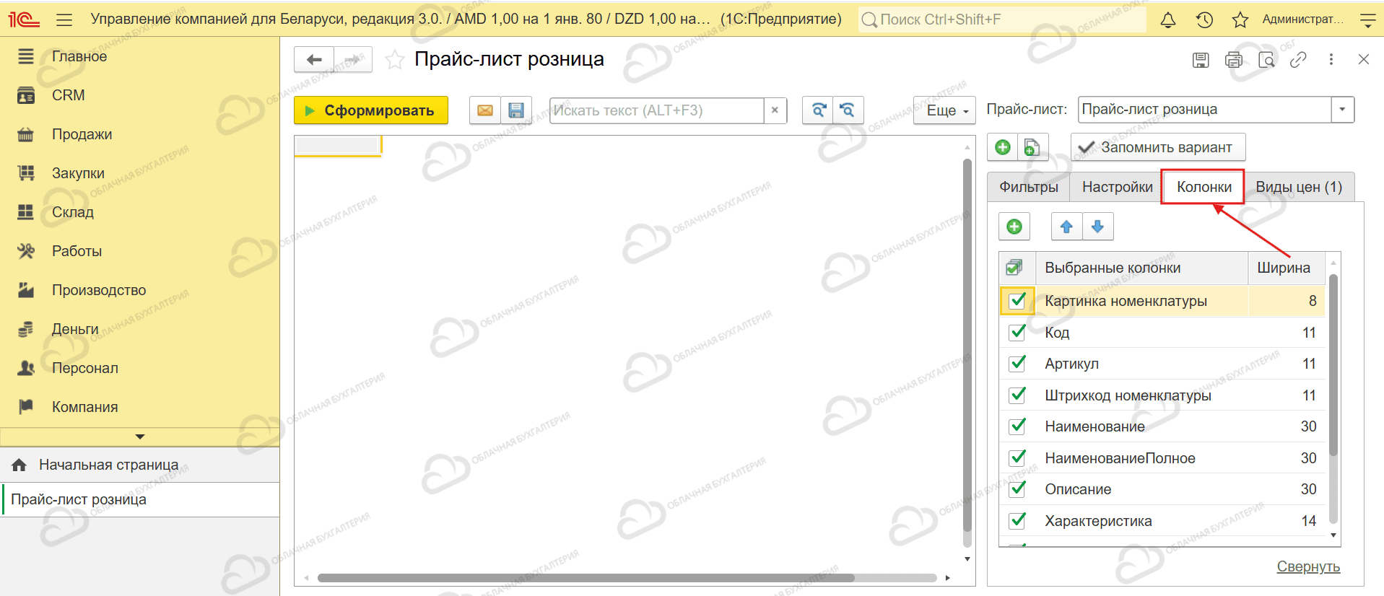Image resolution: width=1384 pixels, height=596 pixels.
Task: Save report with floppy disk toolbar icon
Action: (x=516, y=110)
